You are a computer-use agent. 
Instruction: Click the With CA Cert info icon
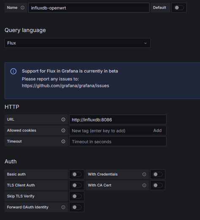144,185
